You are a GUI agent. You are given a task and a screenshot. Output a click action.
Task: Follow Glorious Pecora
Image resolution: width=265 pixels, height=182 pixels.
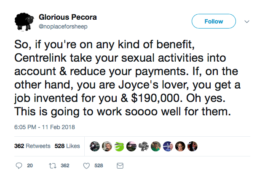coord(214,21)
